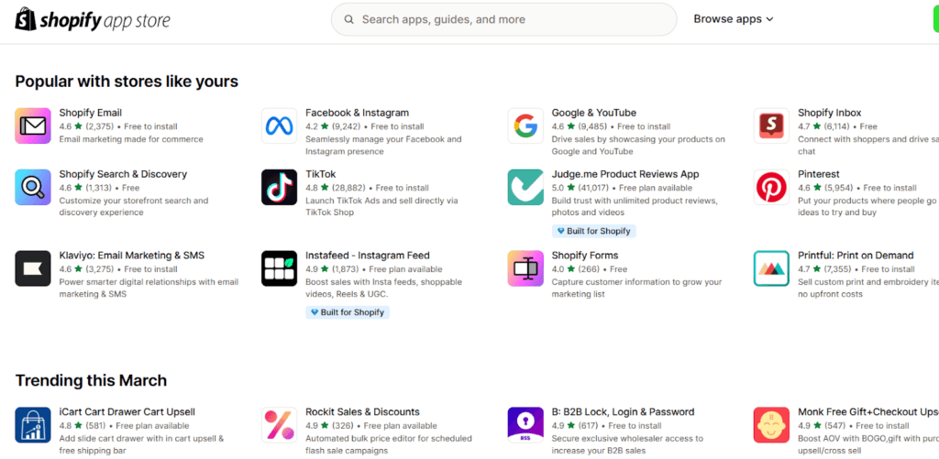Open Rockit Sales & Discounts title

pyautogui.click(x=362, y=411)
